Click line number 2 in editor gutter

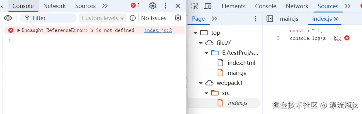coord(278,38)
